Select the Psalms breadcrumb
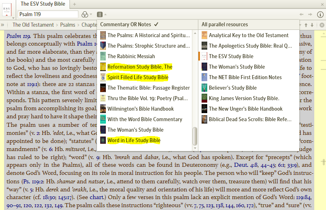 click(x=67, y=25)
